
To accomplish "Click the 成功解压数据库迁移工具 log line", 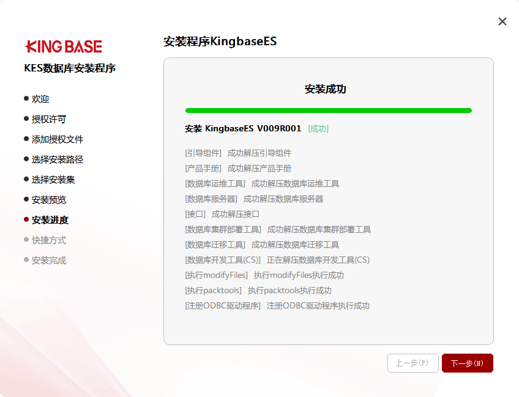I will [295, 244].
